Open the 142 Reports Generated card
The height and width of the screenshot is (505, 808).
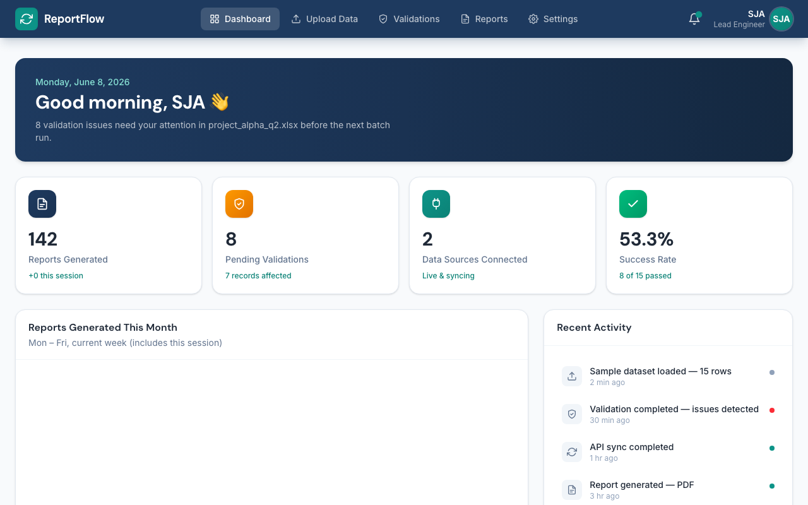point(109,235)
